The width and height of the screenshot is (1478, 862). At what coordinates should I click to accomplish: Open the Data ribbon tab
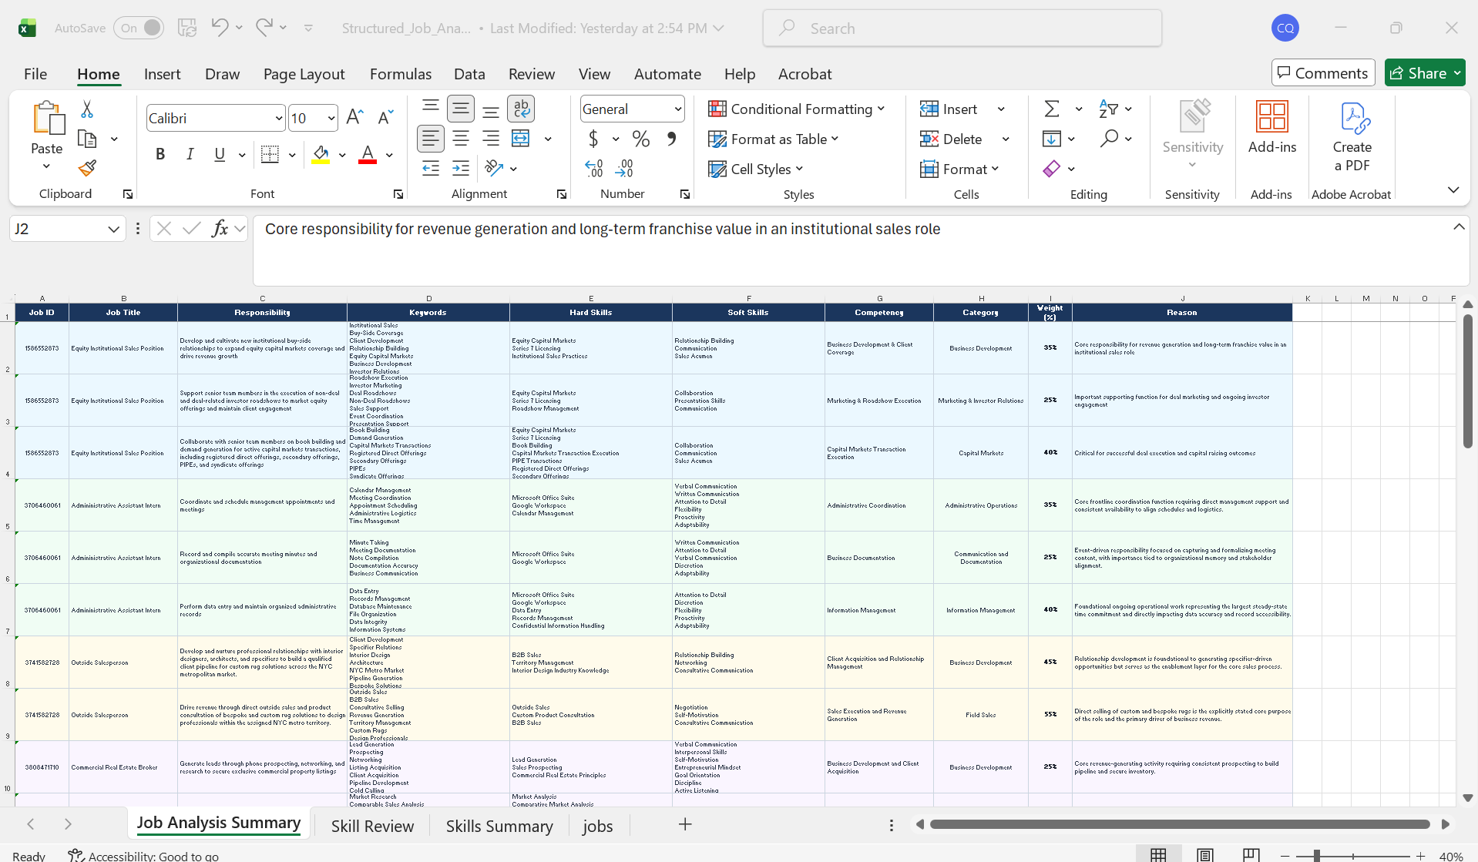[469, 74]
